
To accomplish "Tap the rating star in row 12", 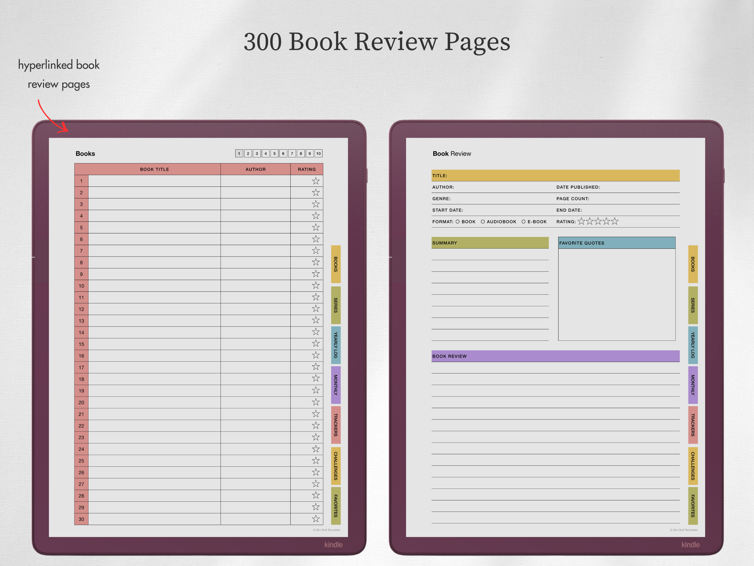I will (316, 309).
